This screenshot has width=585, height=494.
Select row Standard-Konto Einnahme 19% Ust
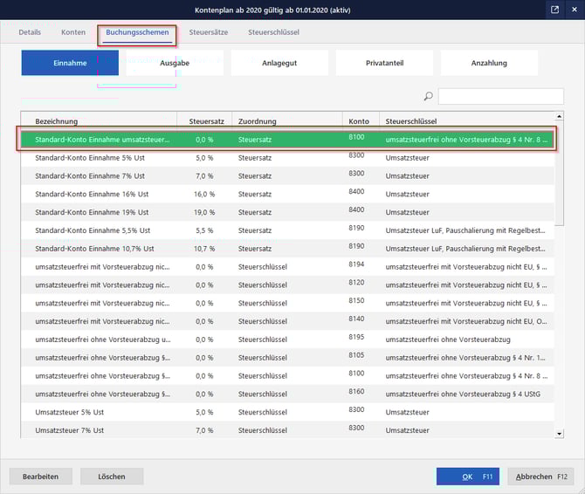[287, 212]
